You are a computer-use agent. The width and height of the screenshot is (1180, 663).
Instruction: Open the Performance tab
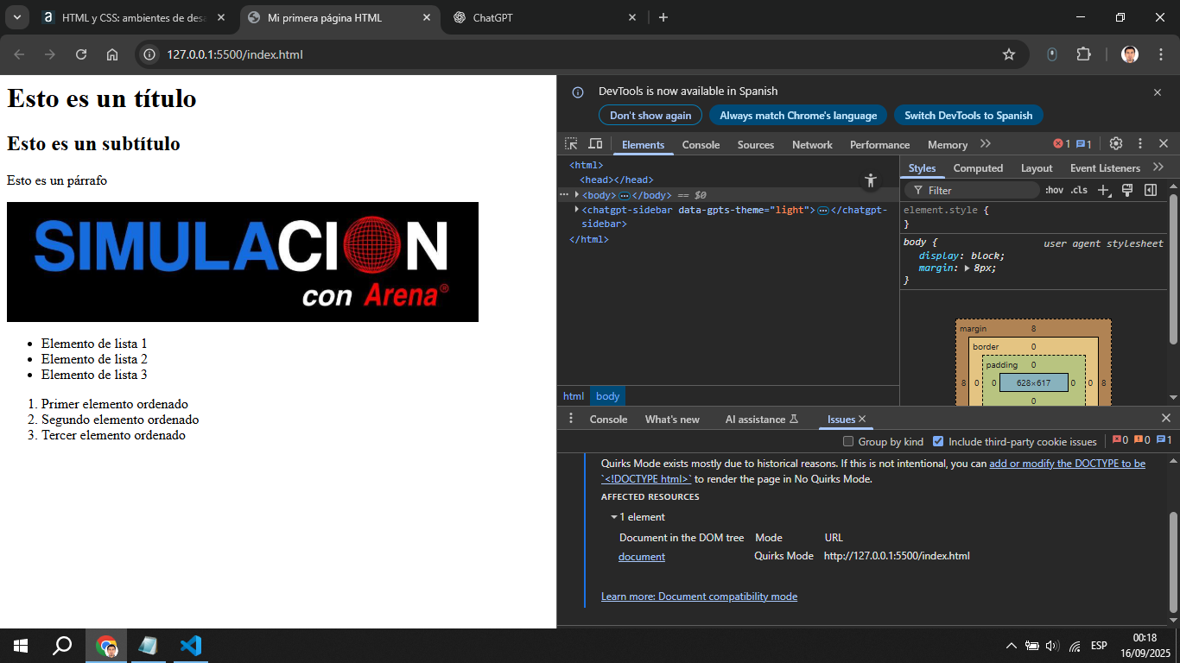pyautogui.click(x=879, y=144)
